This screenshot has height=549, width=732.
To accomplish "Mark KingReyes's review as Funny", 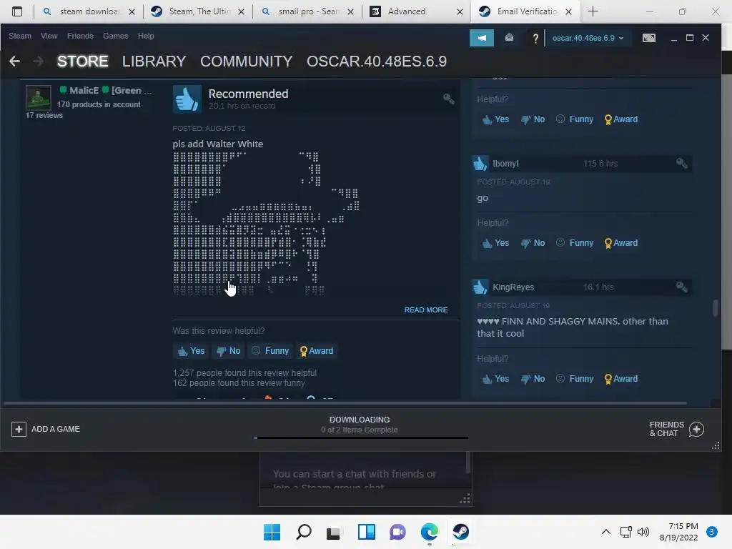I will (575, 379).
